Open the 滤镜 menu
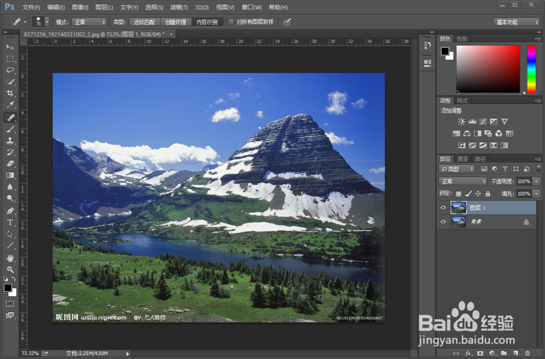 (178, 7)
